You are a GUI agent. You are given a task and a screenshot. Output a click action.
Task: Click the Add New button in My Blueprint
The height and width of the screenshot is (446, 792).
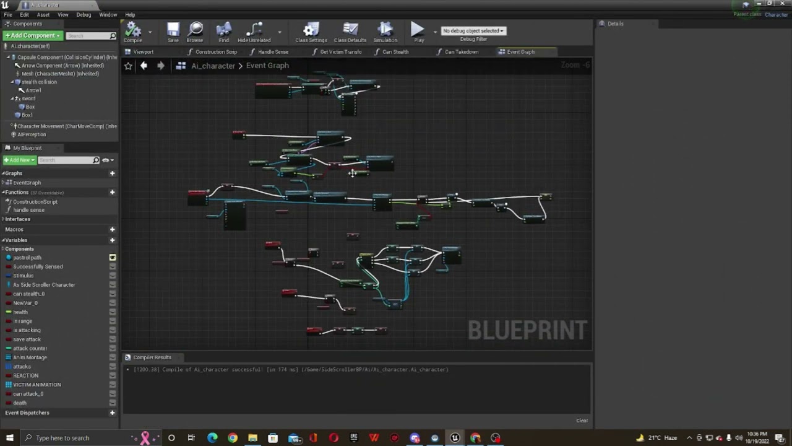20,160
